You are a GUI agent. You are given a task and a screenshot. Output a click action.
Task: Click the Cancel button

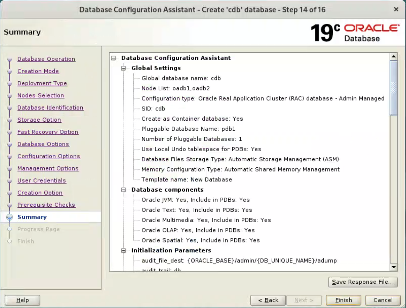(x=383, y=300)
